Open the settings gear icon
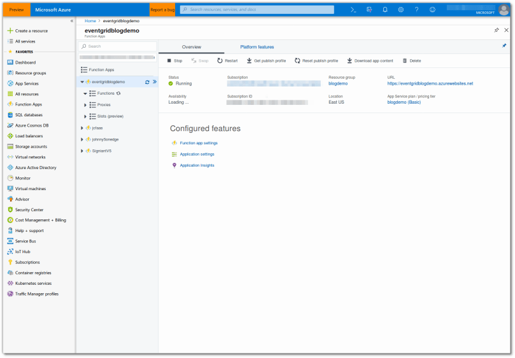This screenshot has height=358, width=515. coord(401,10)
